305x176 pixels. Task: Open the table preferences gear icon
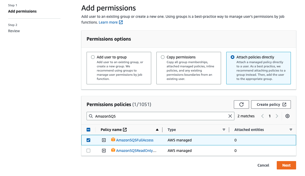click(x=287, y=116)
